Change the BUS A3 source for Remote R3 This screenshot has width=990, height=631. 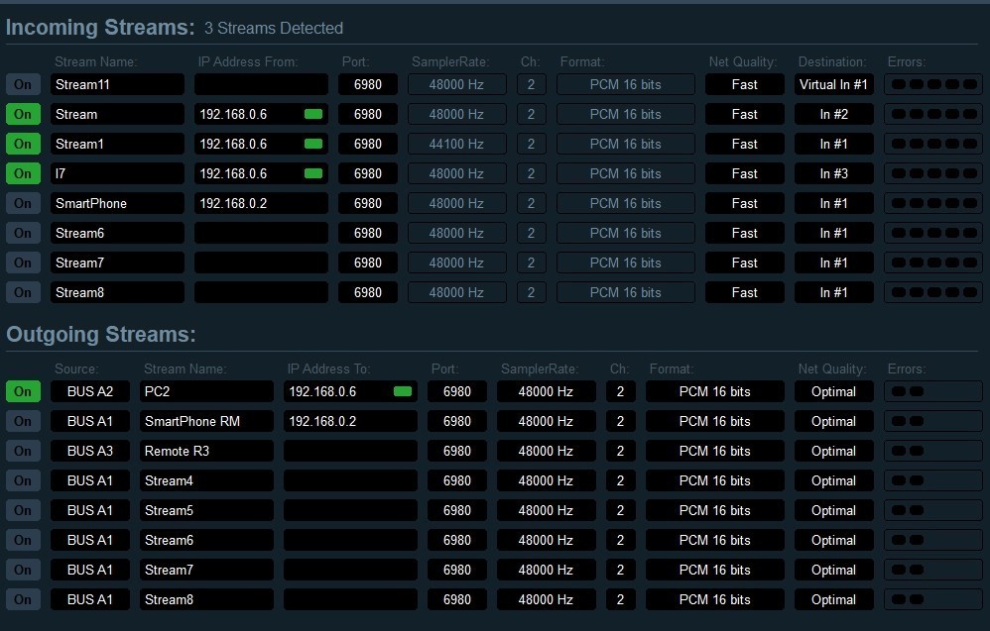tap(90, 451)
